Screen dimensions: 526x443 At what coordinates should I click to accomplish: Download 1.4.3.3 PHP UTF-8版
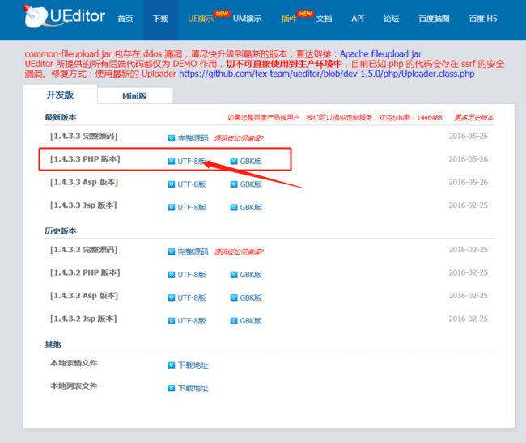tap(192, 161)
